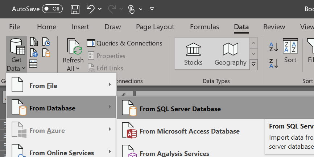Choose From SQL Server Database

[215, 108]
